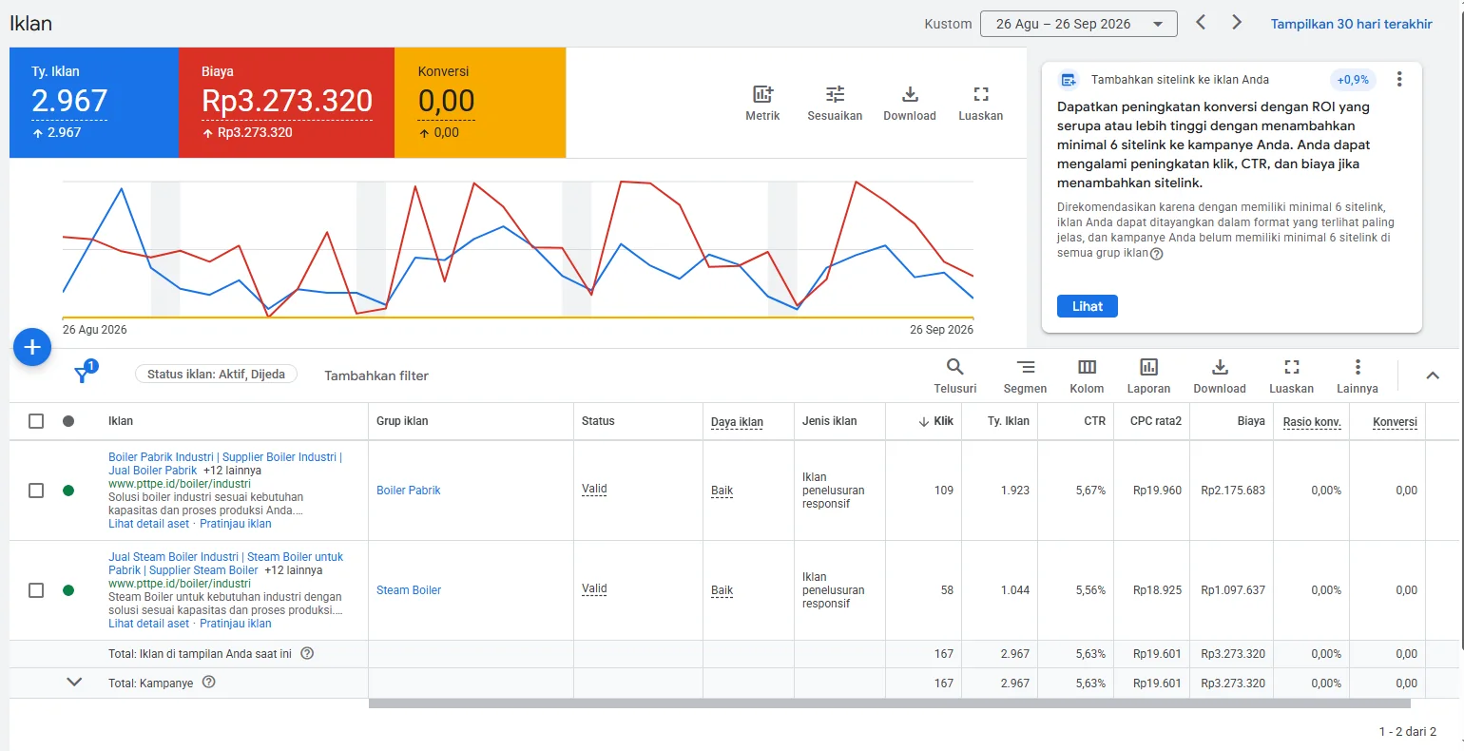Click the Tampilkan 30 hari terakhir link
Viewport: 1464px width, 751px height.
click(x=1351, y=24)
